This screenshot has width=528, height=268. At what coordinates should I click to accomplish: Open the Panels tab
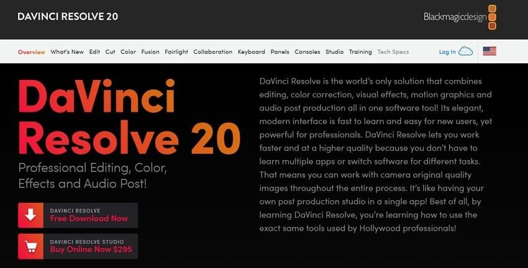coord(280,51)
